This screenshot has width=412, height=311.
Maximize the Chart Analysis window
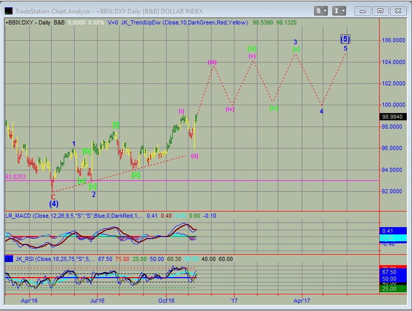(380, 10)
